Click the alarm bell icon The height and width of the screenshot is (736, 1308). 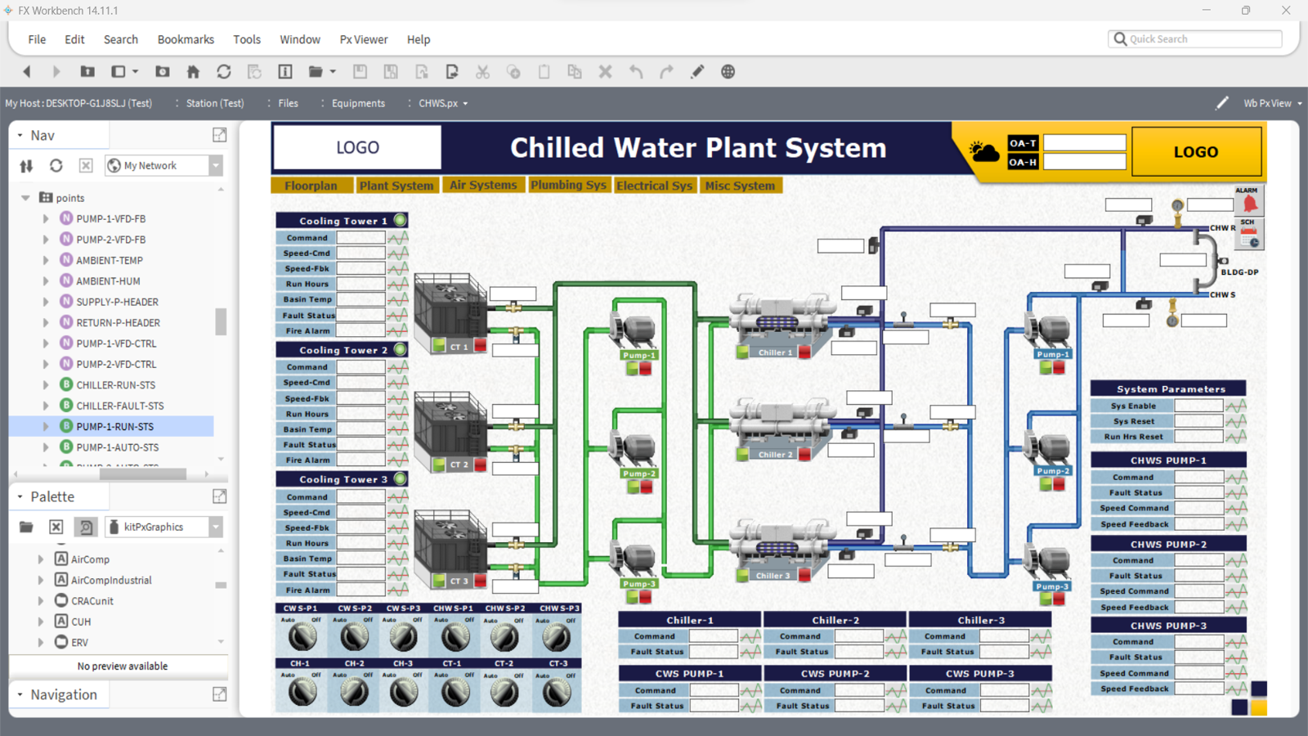[1249, 203]
